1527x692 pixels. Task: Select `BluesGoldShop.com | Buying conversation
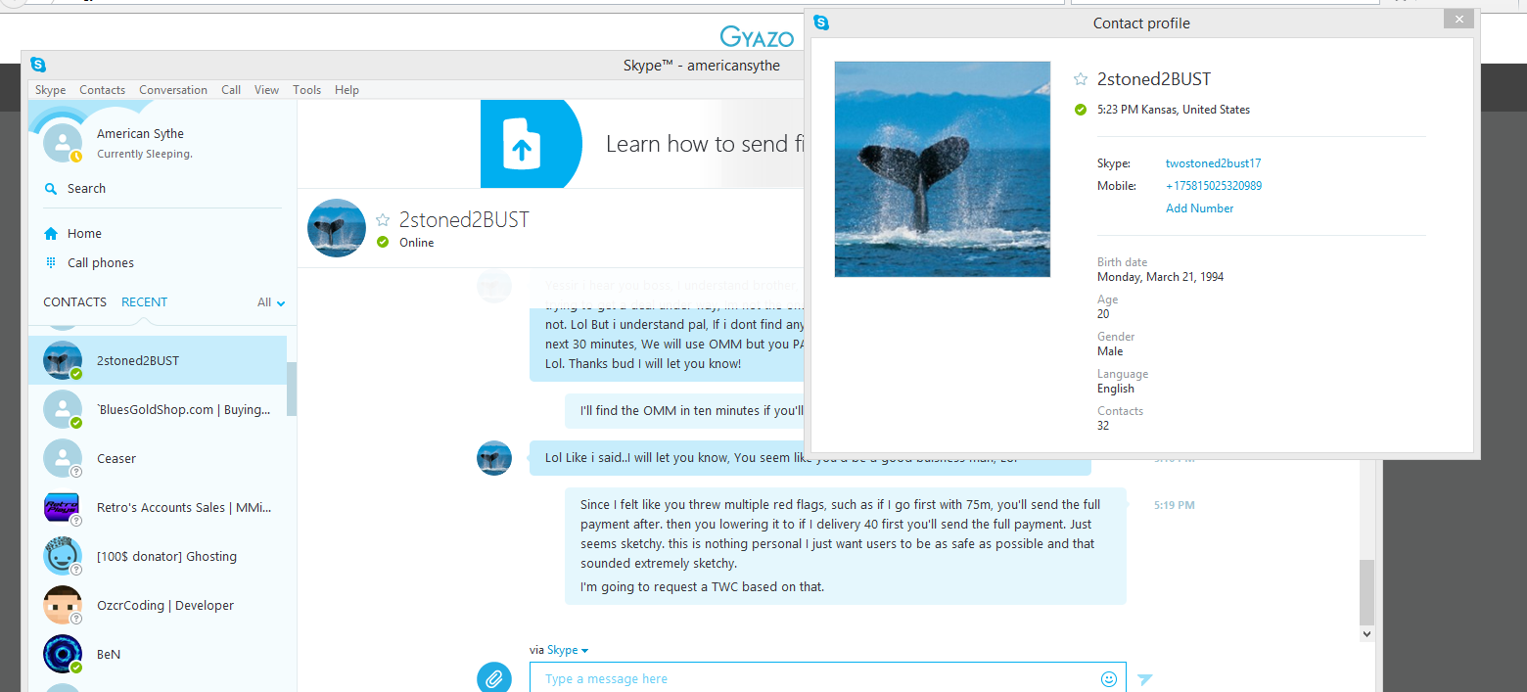[158, 409]
